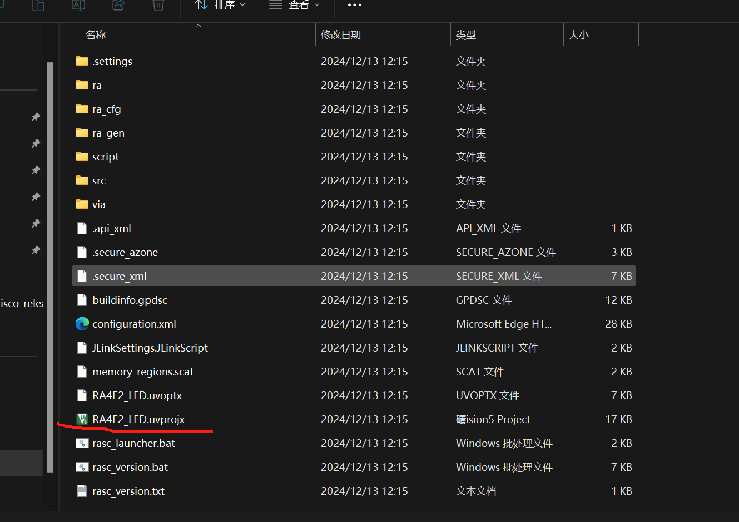
Task: Click the Keil icon of RA4E2_LED.uvprojx
Action: click(82, 419)
